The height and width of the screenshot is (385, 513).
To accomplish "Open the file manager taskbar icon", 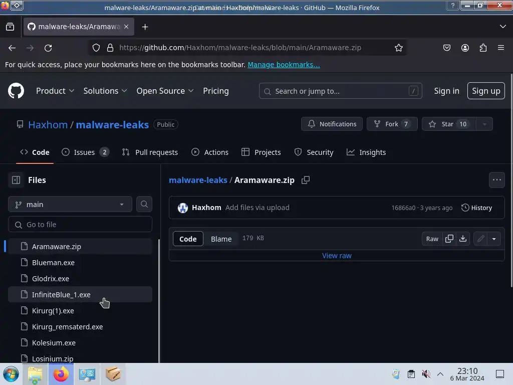I will point(35,374).
